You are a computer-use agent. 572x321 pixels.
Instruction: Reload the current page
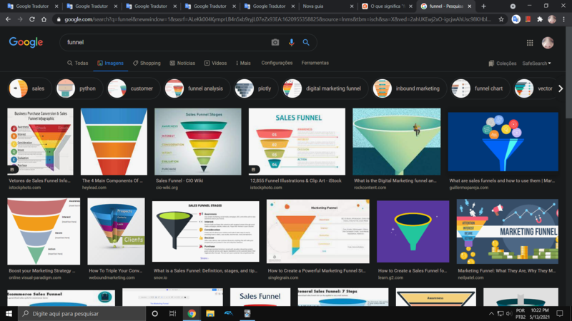32,19
